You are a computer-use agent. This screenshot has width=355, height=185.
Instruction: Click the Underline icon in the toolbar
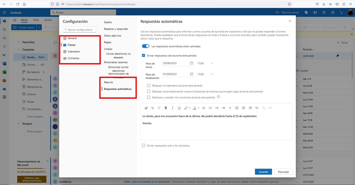click(x=179, y=108)
